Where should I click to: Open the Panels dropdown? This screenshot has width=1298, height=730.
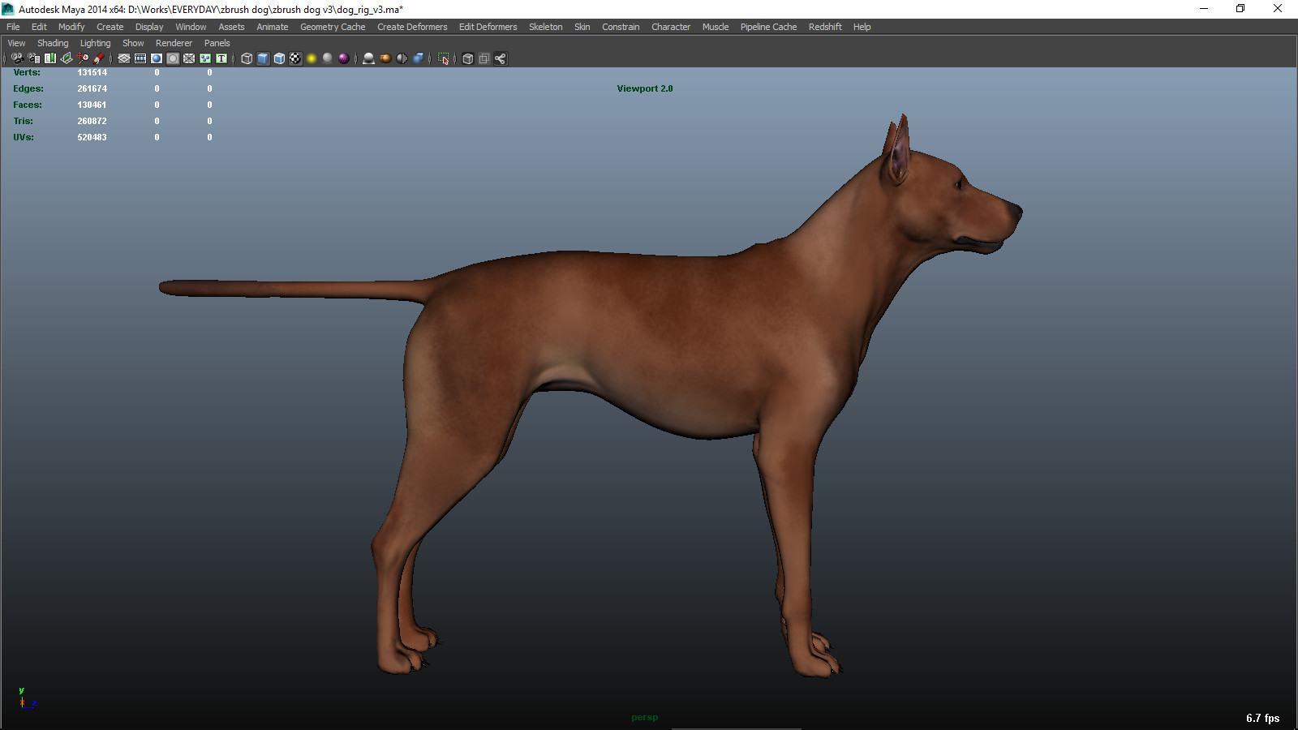tap(217, 42)
